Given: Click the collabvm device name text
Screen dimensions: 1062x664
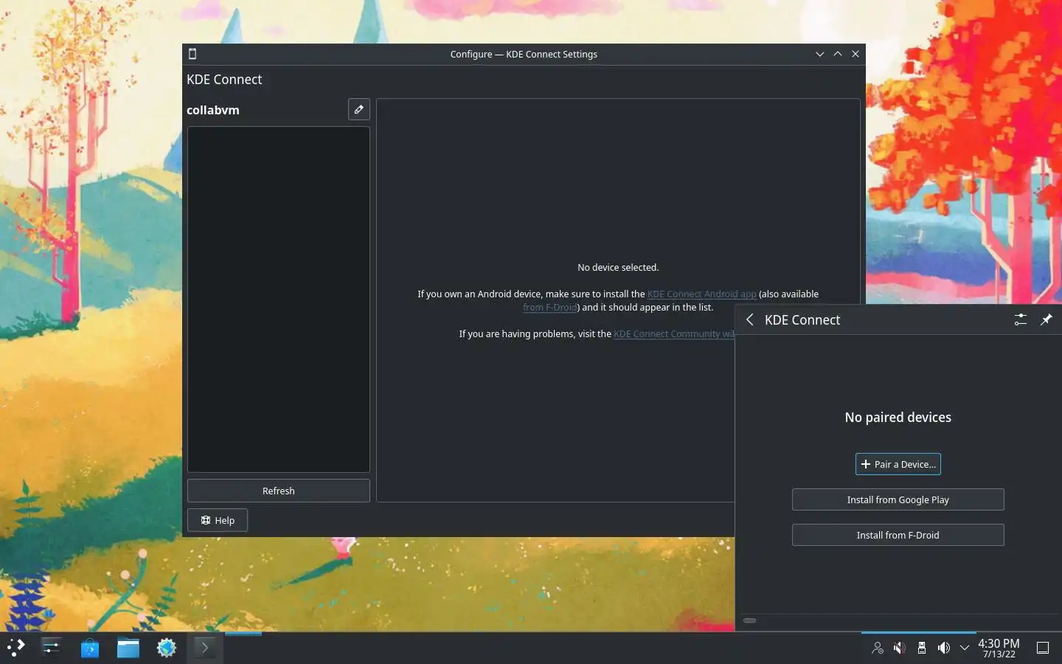Looking at the screenshot, I should 213,110.
